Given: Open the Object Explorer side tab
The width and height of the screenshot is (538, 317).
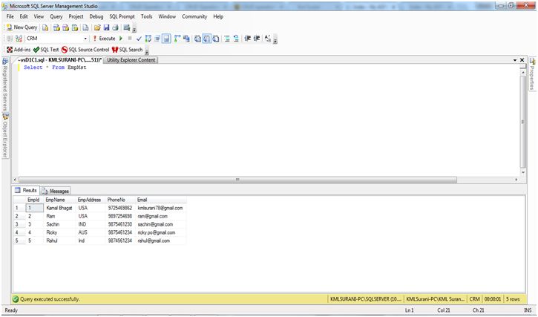Looking at the screenshot, I should click(x=5, y=137).
